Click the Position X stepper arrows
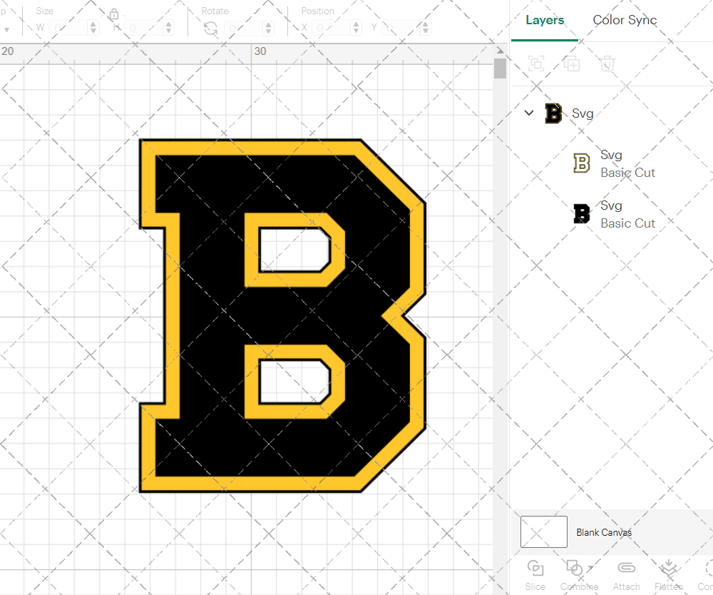This screenshot has height=595, width=713. pyautogui.click(x=356, y=28)
